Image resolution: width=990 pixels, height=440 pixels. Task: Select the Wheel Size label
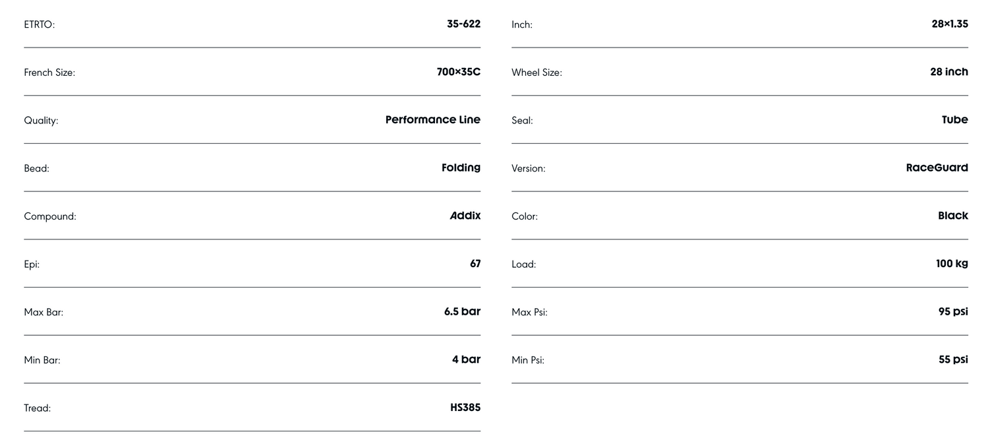[537, 73]
